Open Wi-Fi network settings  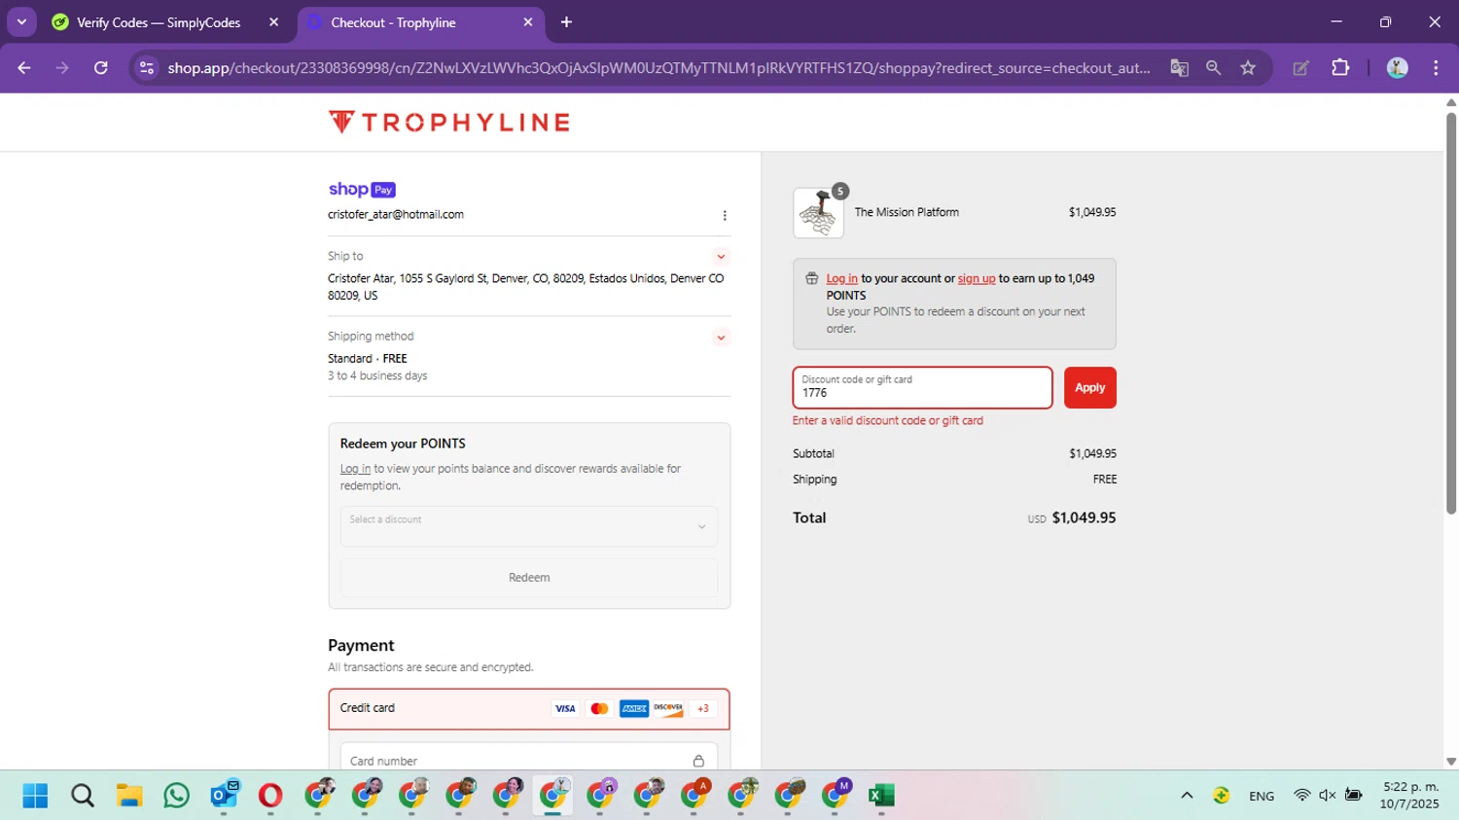[x=1301, y=796]
